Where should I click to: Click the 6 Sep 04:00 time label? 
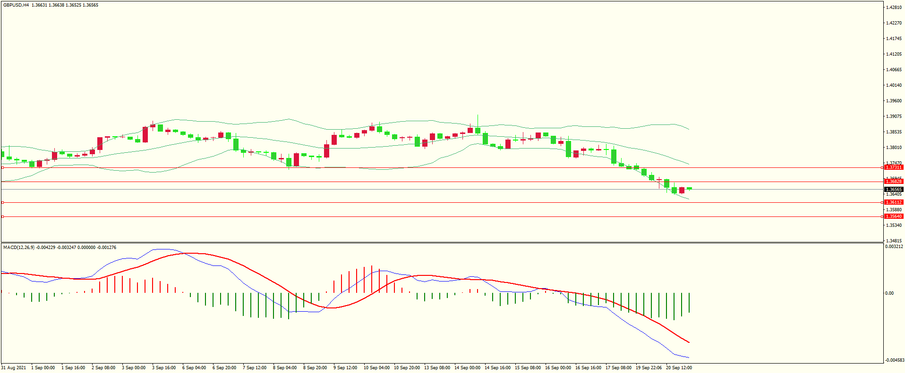click(x=194, y=368)
